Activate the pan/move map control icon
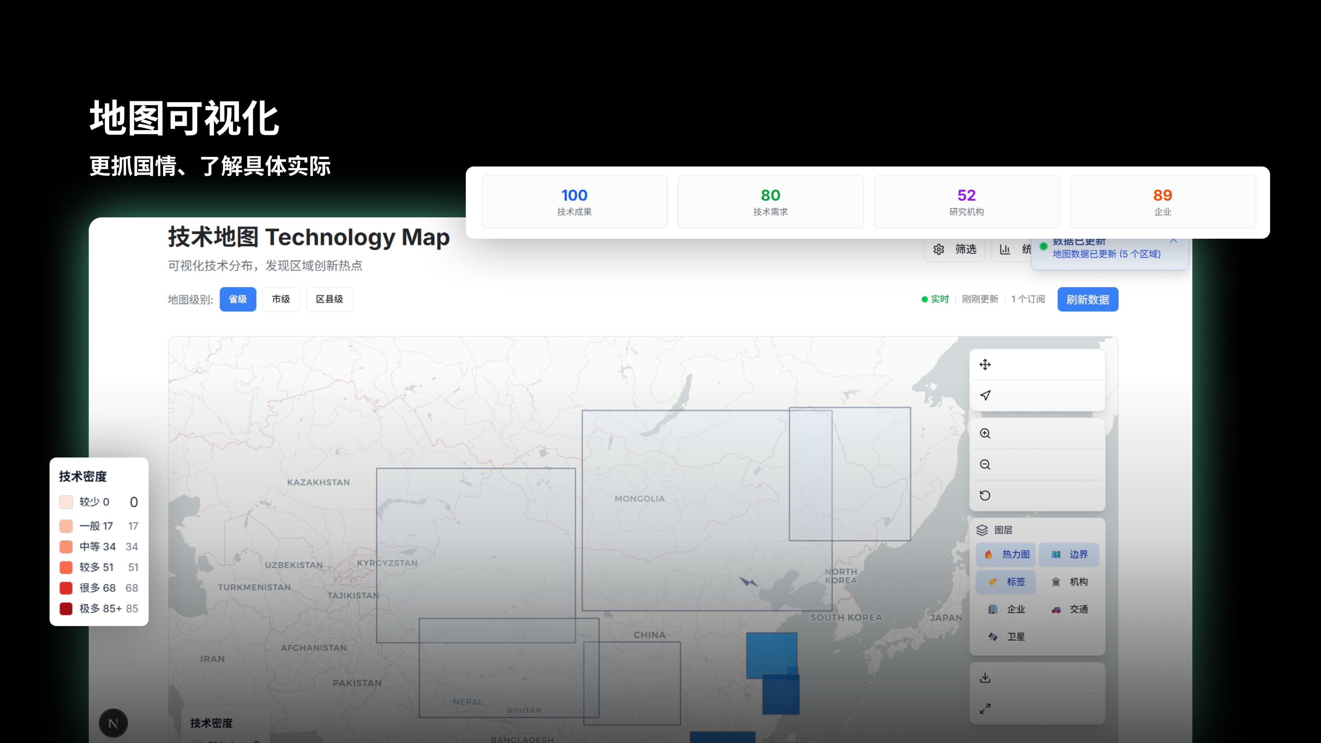 (x=985, y=365)
